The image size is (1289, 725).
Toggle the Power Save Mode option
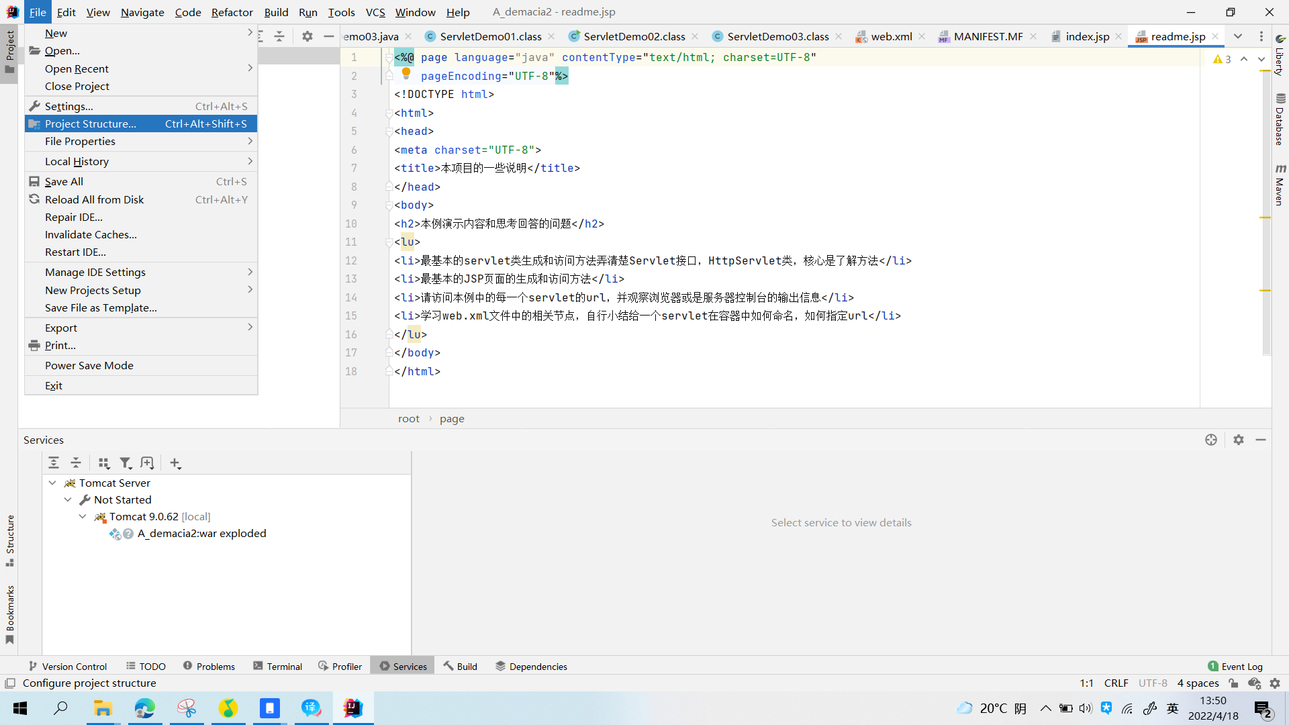click(89, 365)
